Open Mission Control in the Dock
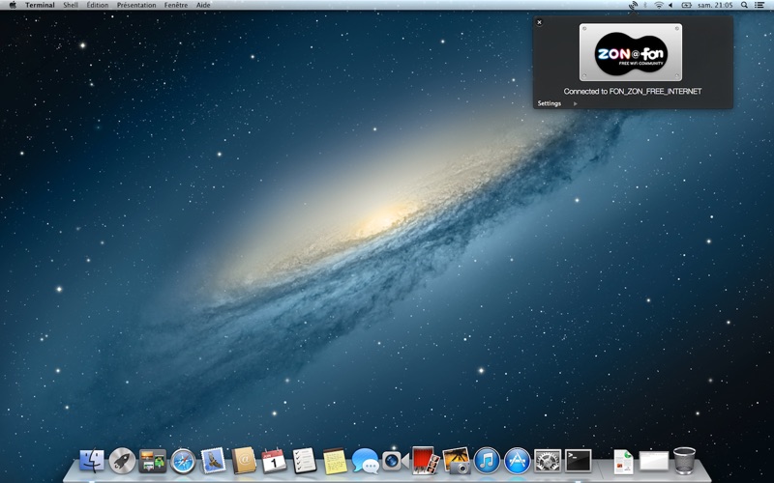Screen dimensions: 774x483 point(153,462)
